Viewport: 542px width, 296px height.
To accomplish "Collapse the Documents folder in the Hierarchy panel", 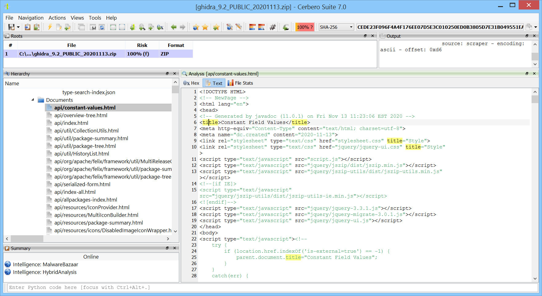I will pyautogui.click(x=33, y=100).
